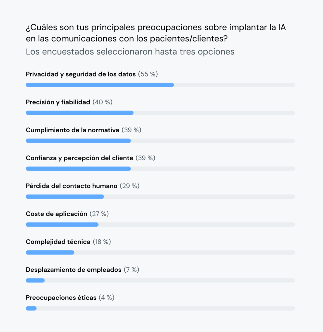
Task: Select the 'Privacidad y seguridad de los datos' label
Action: 81,74
